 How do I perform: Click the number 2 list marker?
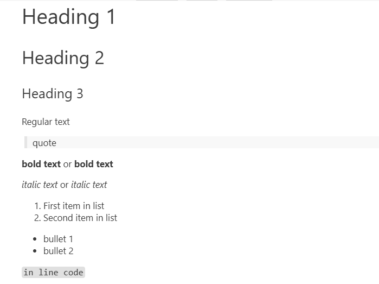point(37,218)
